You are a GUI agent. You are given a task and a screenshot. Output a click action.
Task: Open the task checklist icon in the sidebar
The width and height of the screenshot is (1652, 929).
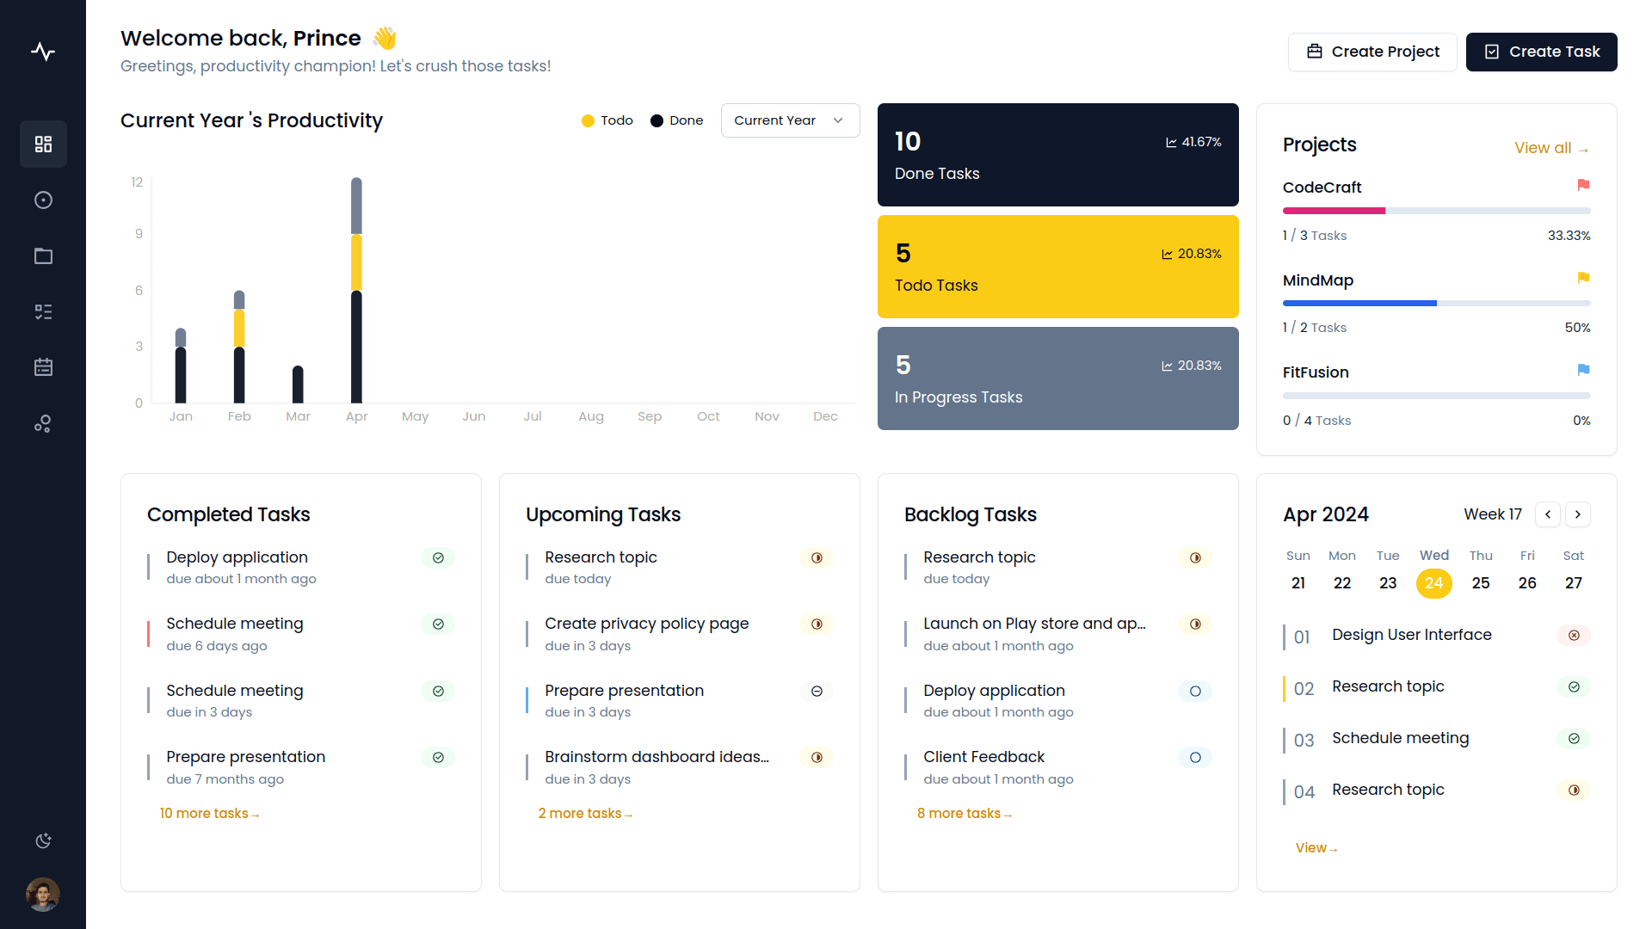click(x=43, y=311)
